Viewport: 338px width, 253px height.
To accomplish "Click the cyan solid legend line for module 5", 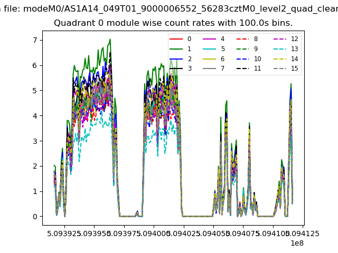I will pos(210,49).
